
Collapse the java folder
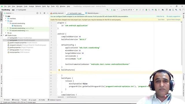click(6, 21)
